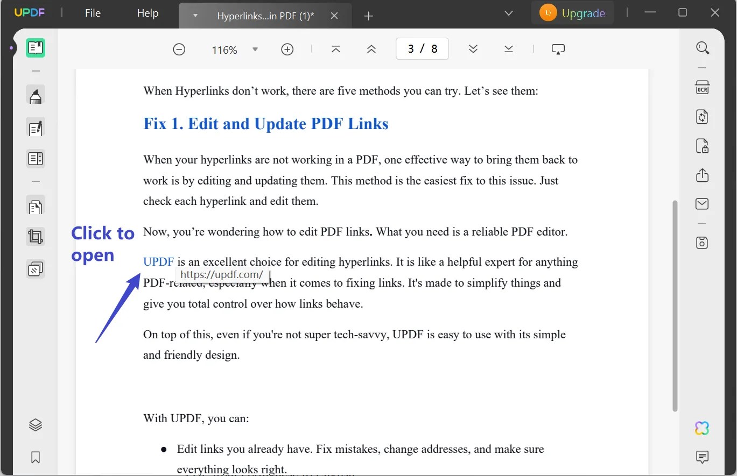Select the Comment highlighter tool
737x476 pixels.
point(36,95)
